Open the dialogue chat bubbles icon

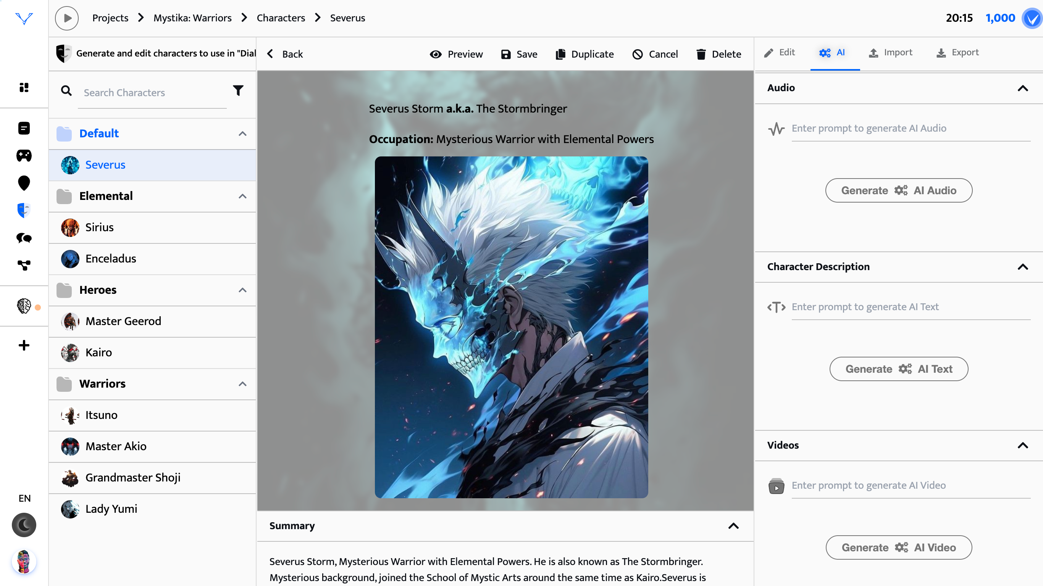click(x=24, y=238)
